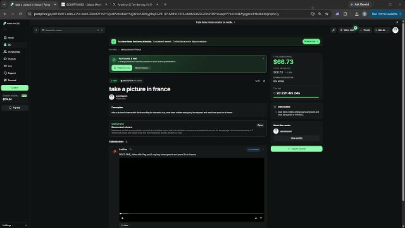Image resolution: width=405 pixels, height=228 pixels.
Task: Open the Chrome side panel icon
Action: pyautogui.click(x=345, y=14)
